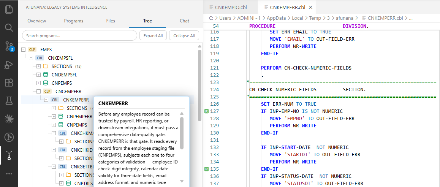This screenshot has height=187, width=440.
Task: Close the CNKEMPERR.cbl tab
Action: (x=311, y=7)
